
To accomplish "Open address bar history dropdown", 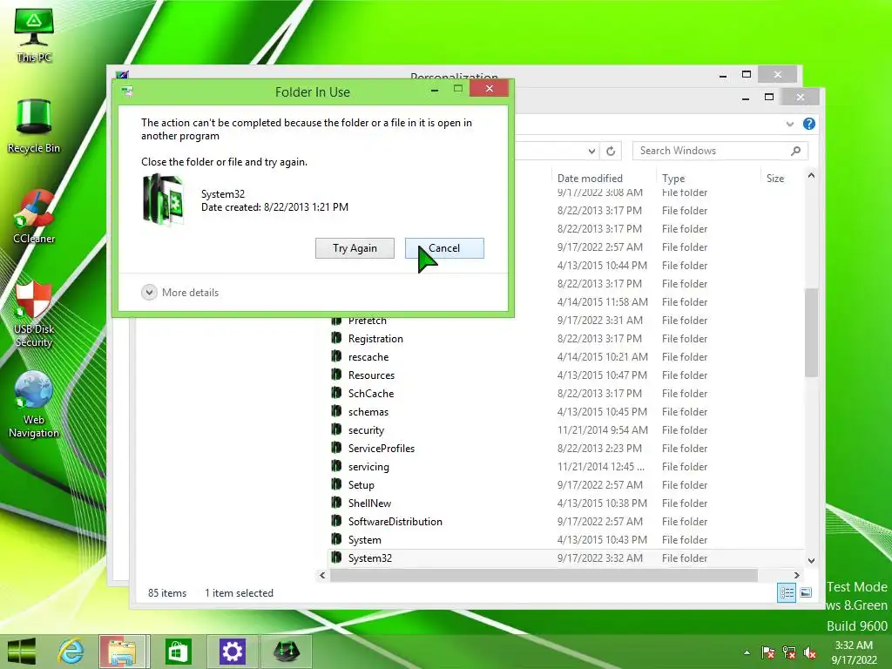I will coord(591,151).
